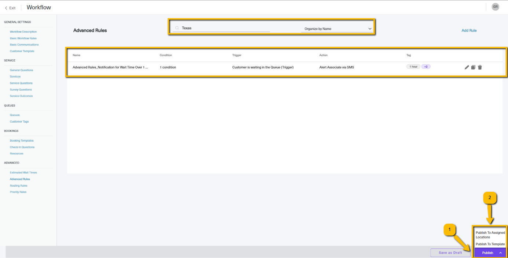Open General Questions section
This screenshot has height=258, width=508.
(21, 70)
